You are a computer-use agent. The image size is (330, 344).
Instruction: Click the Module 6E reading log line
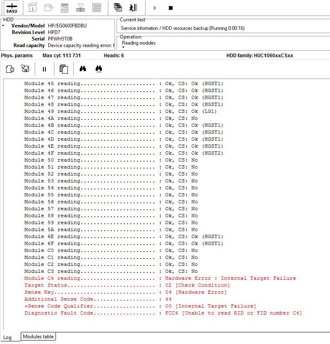coord(123,236)
